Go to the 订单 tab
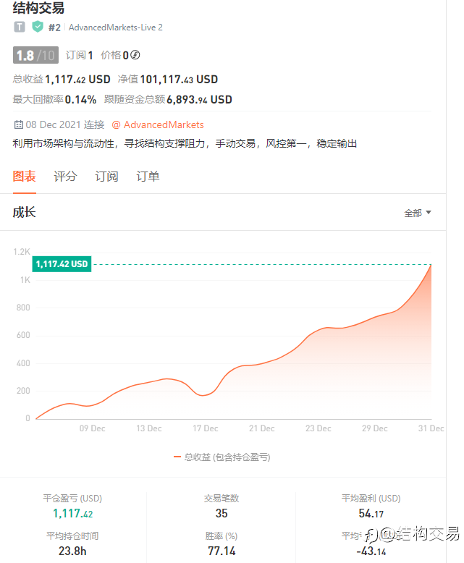 (148, 176)
